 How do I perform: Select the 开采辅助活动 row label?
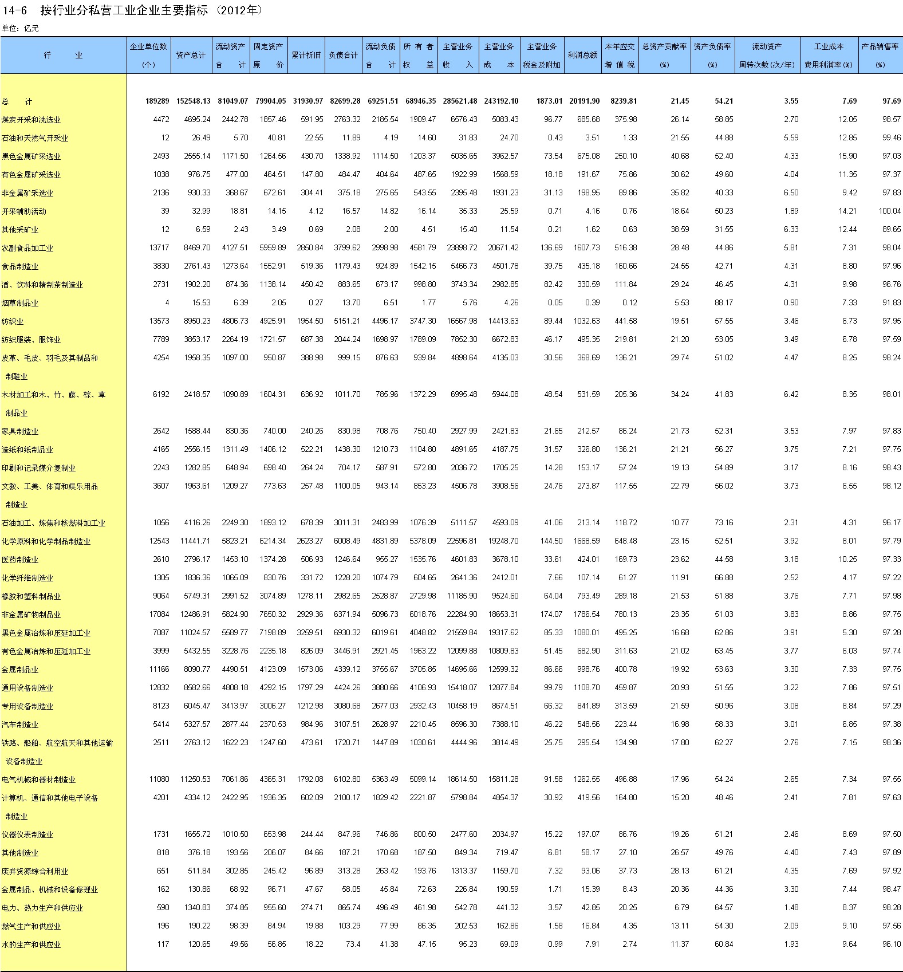click(24, 211)
